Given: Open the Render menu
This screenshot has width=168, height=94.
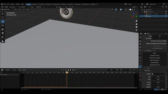Looking at the screenshot, I should point(12,4).
